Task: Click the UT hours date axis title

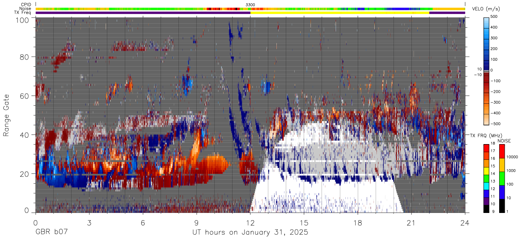Action: click(x=250, y=233)
